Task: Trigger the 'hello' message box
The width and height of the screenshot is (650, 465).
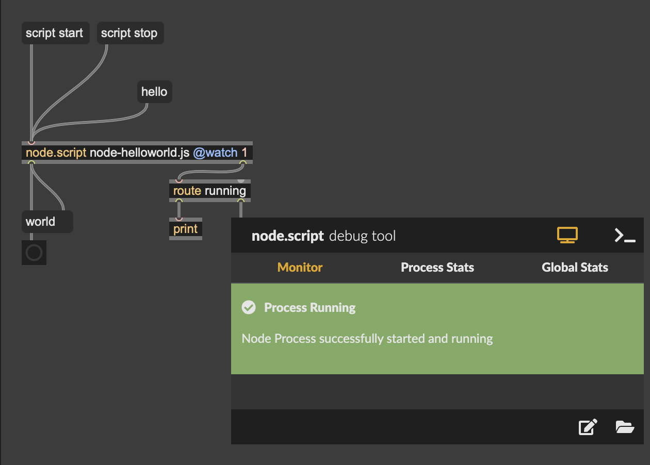Action: point(155,92)
